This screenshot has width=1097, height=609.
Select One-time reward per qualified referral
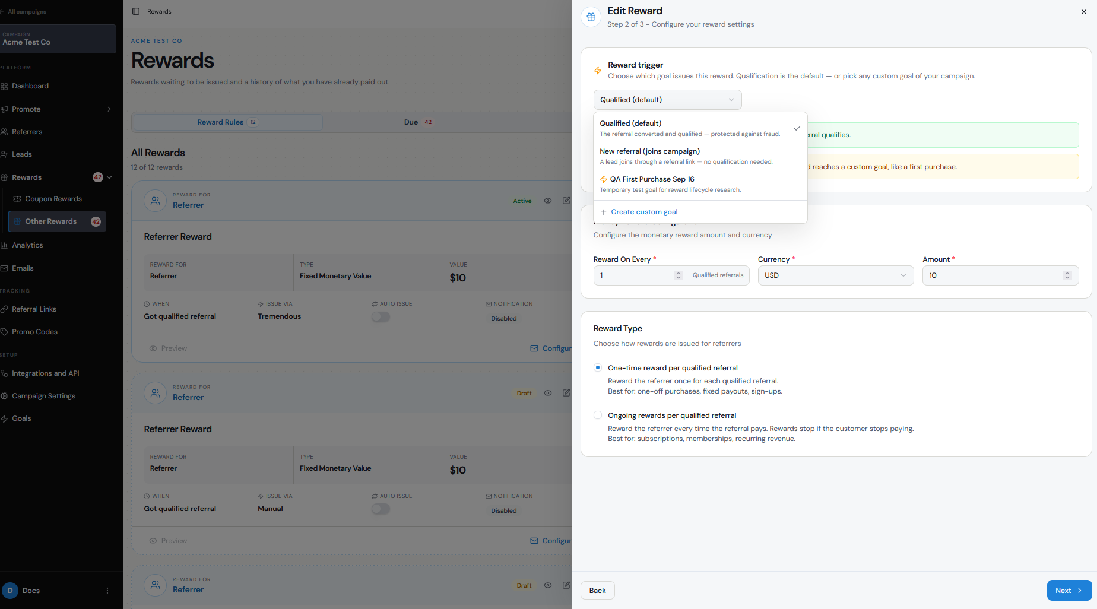(598, 368)
